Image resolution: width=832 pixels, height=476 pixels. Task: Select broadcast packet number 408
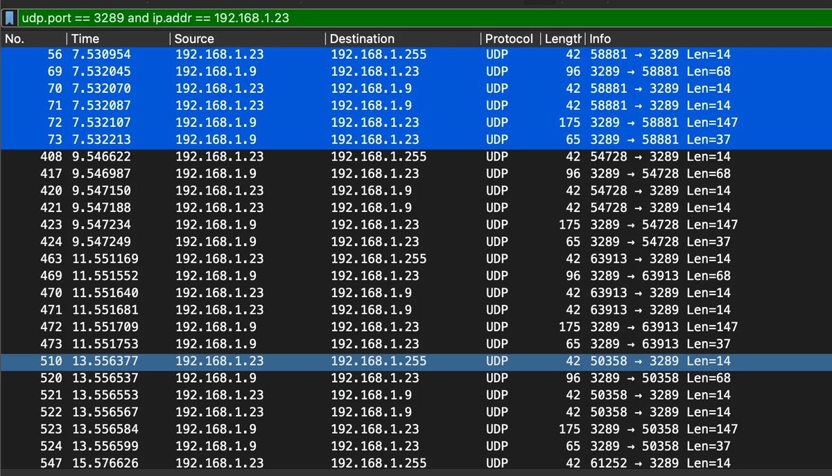(x=416, y=157)
